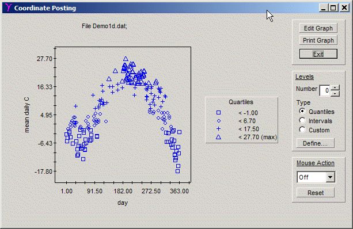The image size is (353, 229).
Task: Click the 4.95 y-axis tick label
Action: click(46, 115)
